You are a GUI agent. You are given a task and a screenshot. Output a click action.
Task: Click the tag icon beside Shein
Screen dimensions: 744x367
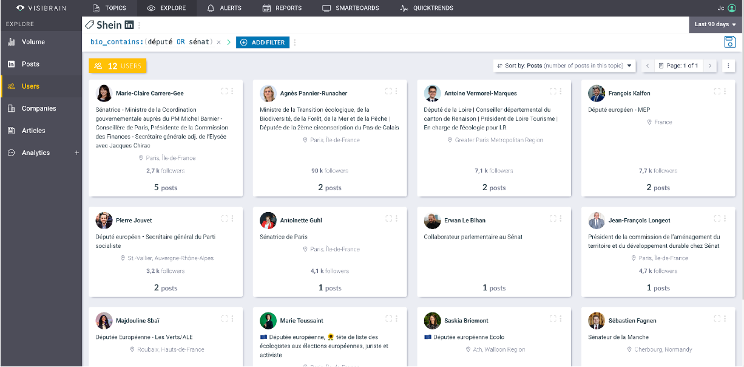(x=89, y=25)
